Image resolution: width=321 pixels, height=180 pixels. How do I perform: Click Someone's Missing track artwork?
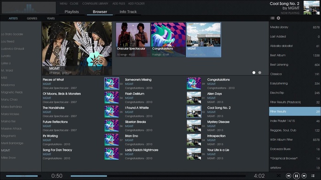(x=111, y=83)
